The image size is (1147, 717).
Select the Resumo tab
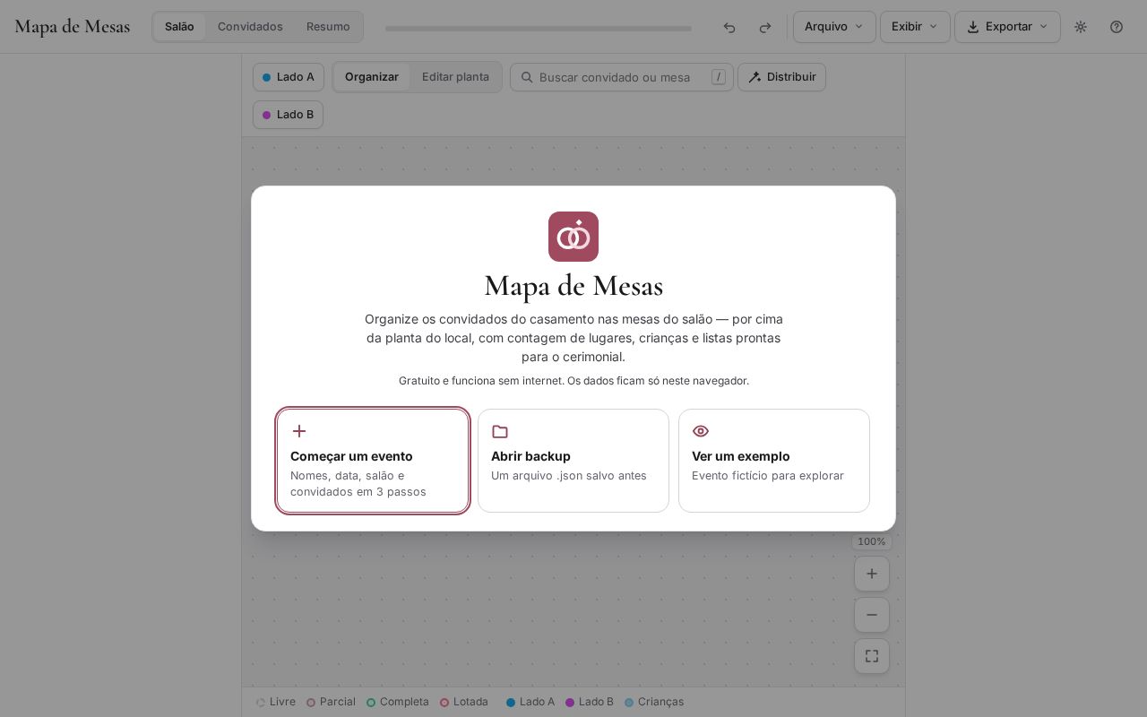[x=328, y=27]
